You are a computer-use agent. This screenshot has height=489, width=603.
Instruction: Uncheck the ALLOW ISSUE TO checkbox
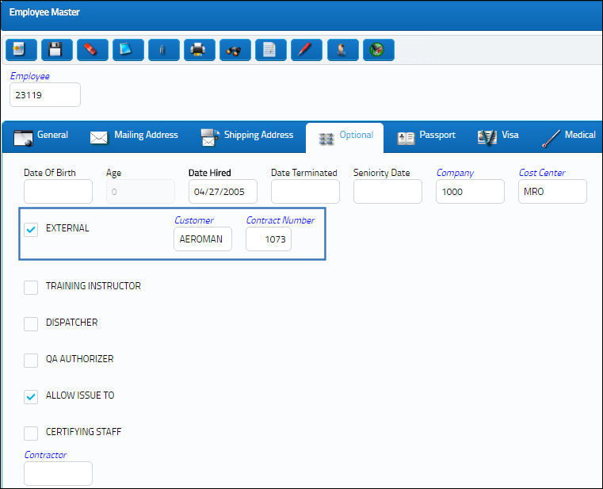click(x=31, y=396)
